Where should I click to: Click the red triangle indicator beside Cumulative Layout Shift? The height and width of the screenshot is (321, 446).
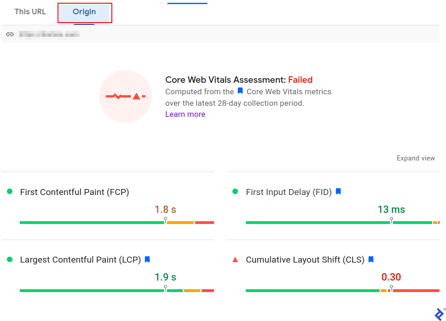pyautogui.click(x=236, y=259)
